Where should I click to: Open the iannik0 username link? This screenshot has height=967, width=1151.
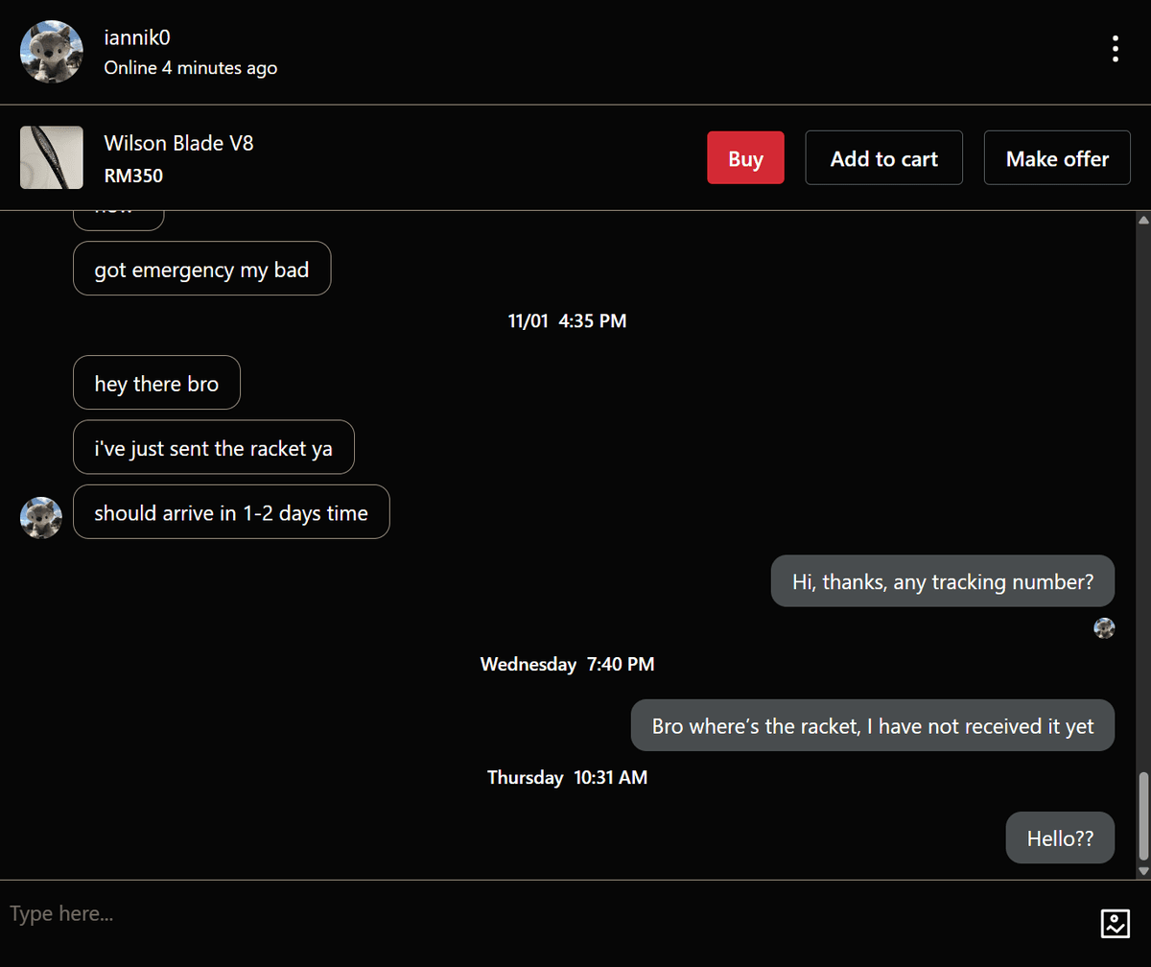click(136, 37)
